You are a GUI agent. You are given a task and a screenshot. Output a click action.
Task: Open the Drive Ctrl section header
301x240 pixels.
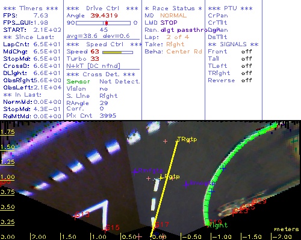(102, 8)
